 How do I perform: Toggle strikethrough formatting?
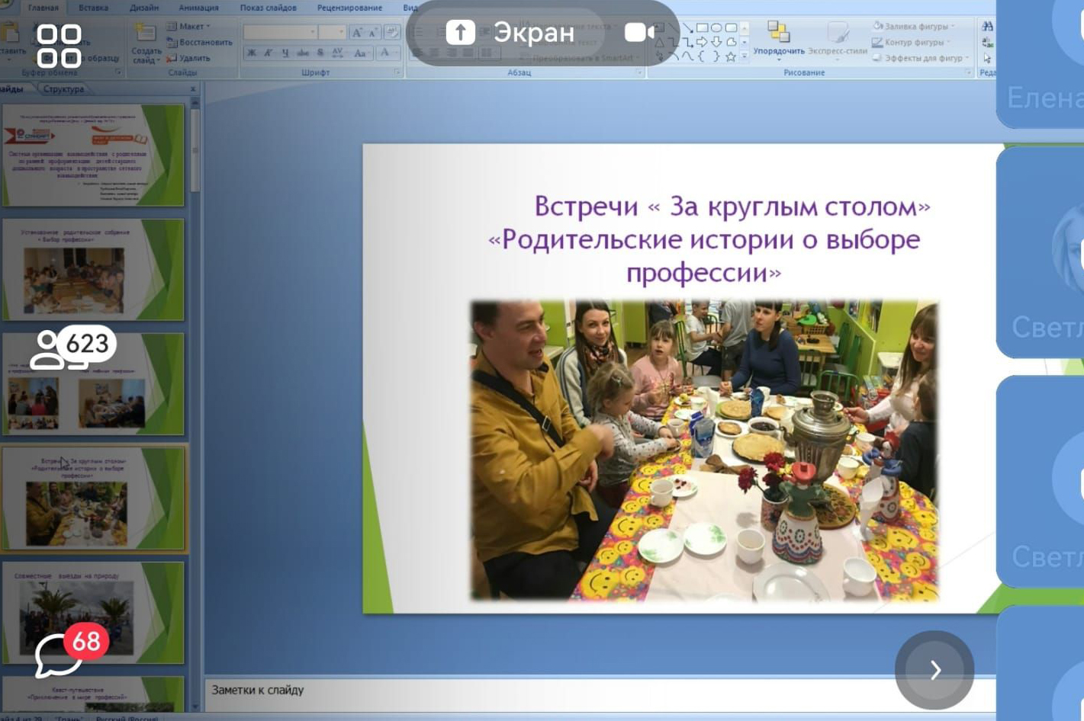pos(303,53)
